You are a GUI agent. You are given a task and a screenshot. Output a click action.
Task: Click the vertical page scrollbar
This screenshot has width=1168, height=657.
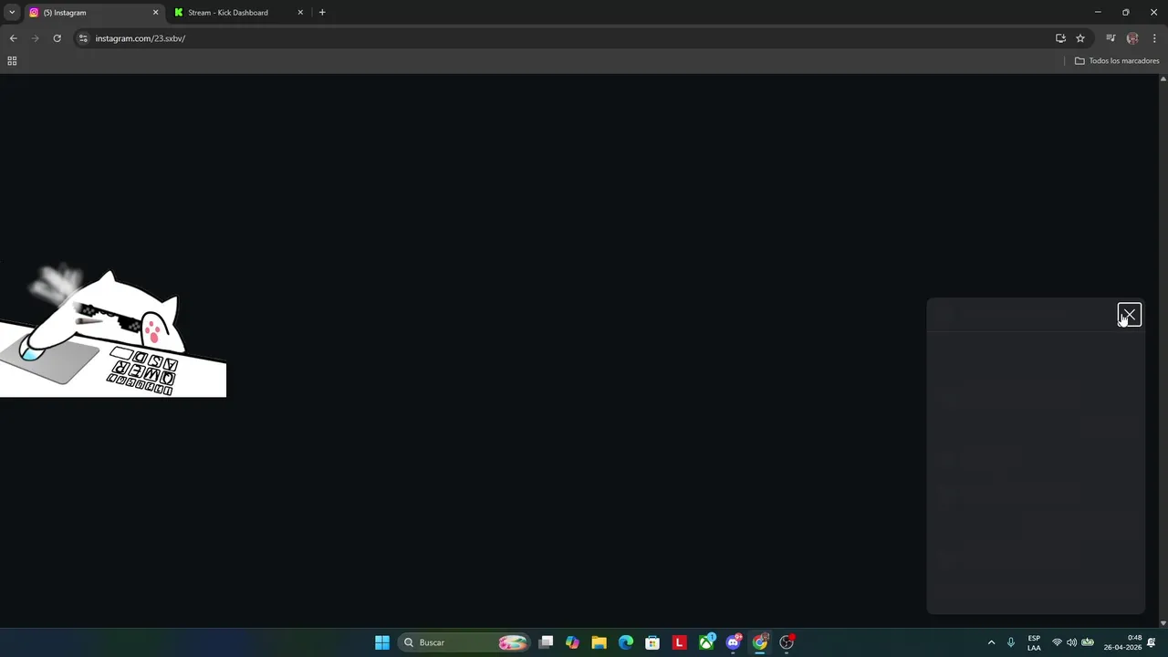(x=1163, y=350)
